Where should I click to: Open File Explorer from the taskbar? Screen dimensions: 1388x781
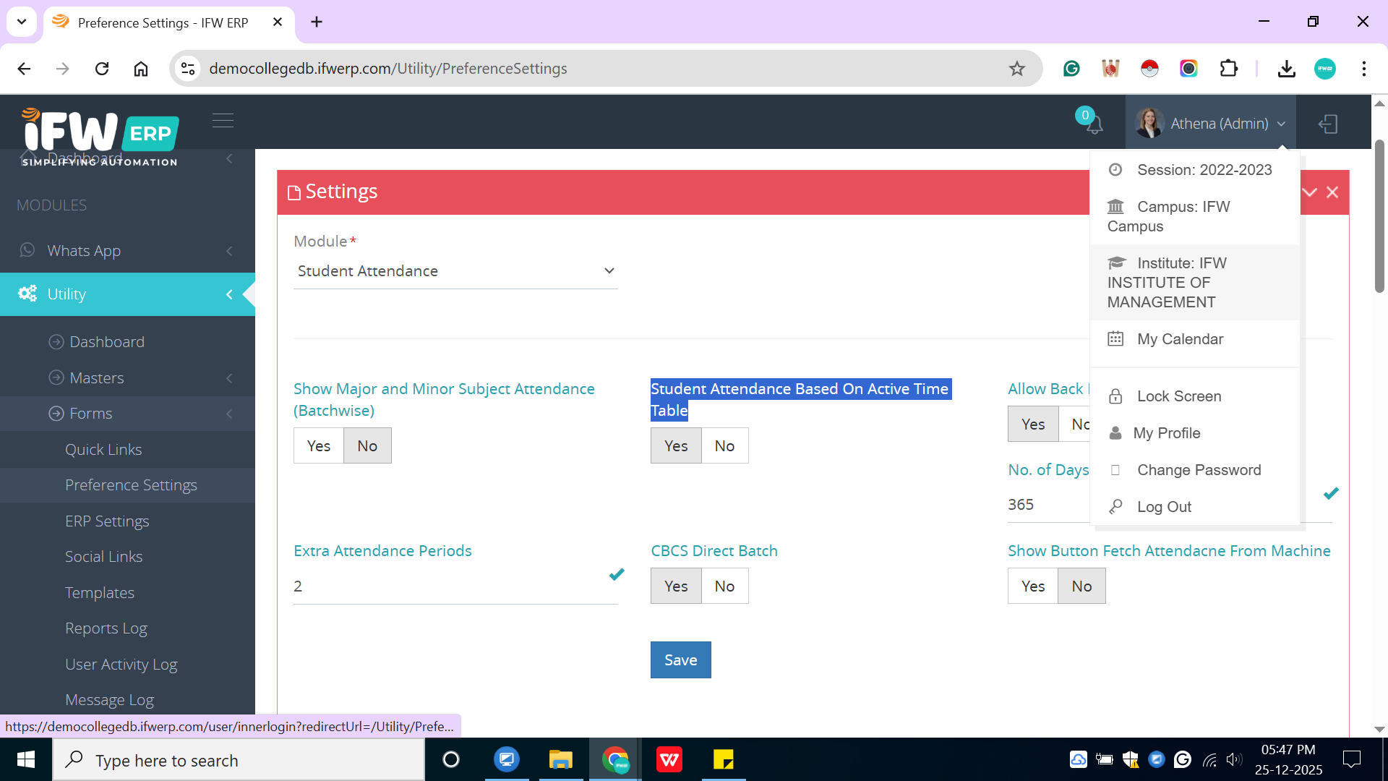tap(560, 760)
